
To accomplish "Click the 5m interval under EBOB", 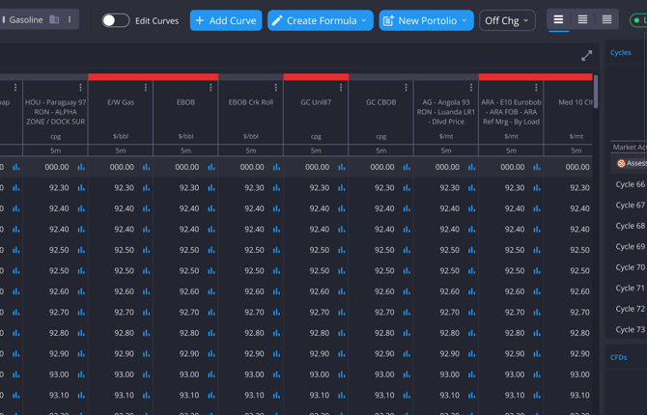I will click(185, 151).
